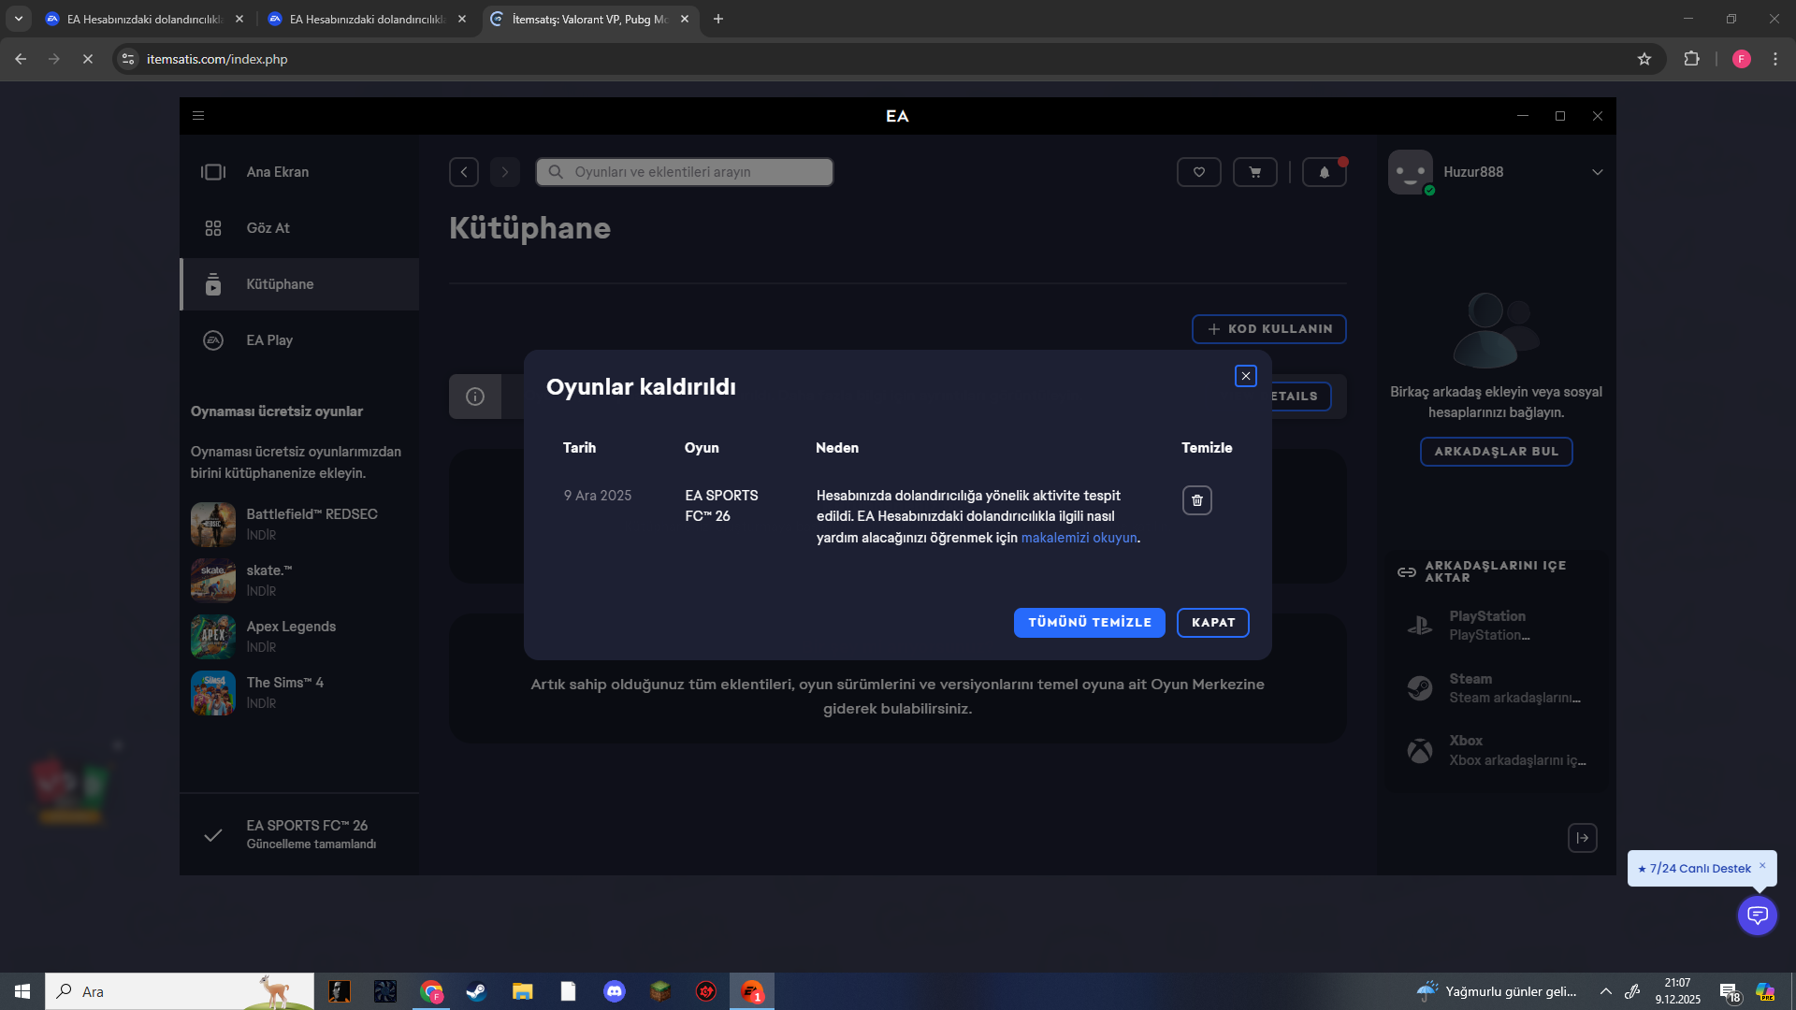1796x1010 pixels.
Task: Click the site info icon in address bar
Action: tap(129, 59)
